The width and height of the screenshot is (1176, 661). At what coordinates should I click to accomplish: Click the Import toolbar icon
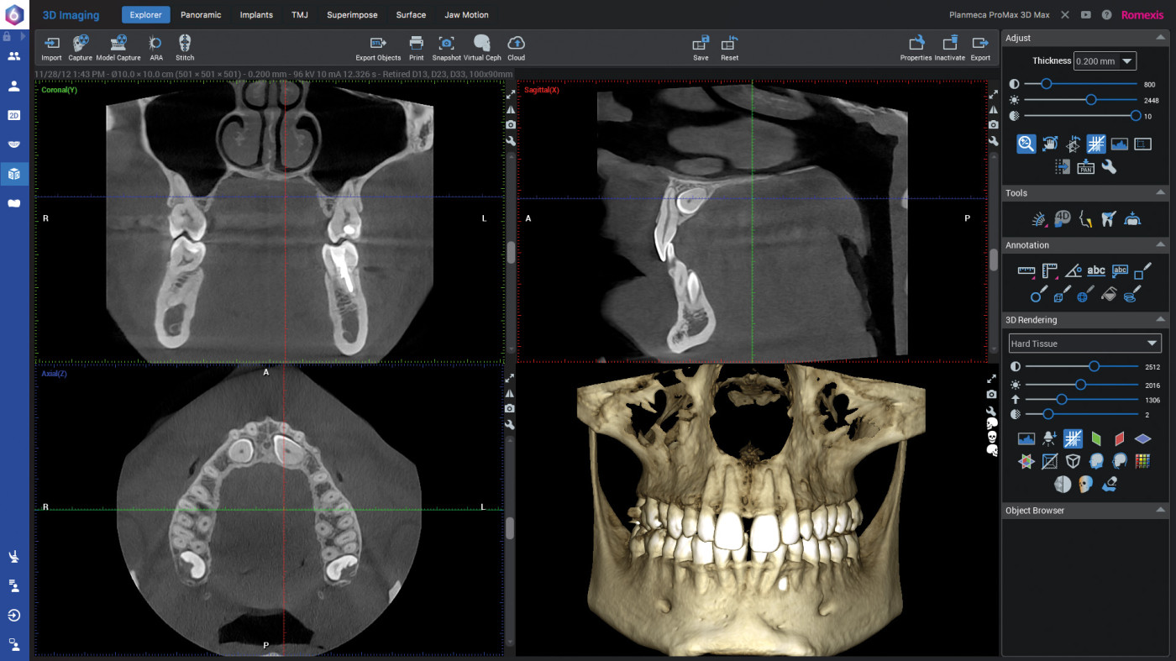point(51,47)
